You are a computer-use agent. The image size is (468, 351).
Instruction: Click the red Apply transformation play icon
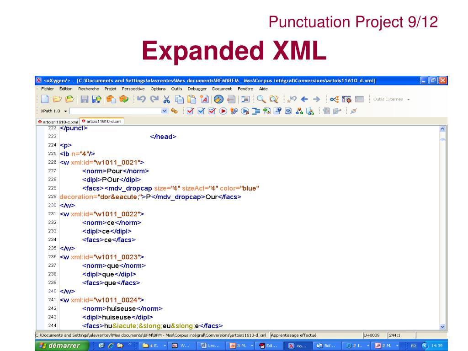click(223, 111)
